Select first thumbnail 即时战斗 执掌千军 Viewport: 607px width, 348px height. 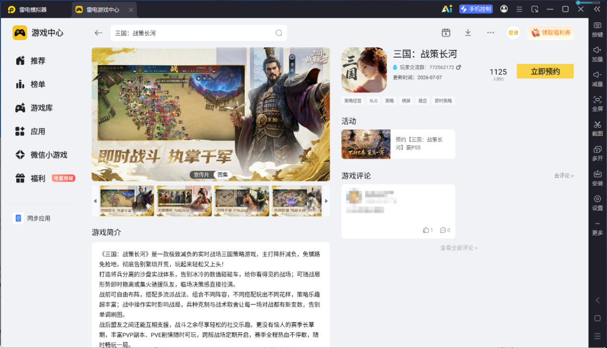coord(127,201)
